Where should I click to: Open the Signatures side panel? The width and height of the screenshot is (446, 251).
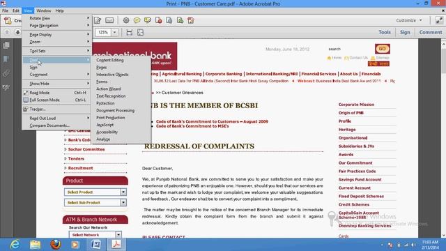[6, 87]
